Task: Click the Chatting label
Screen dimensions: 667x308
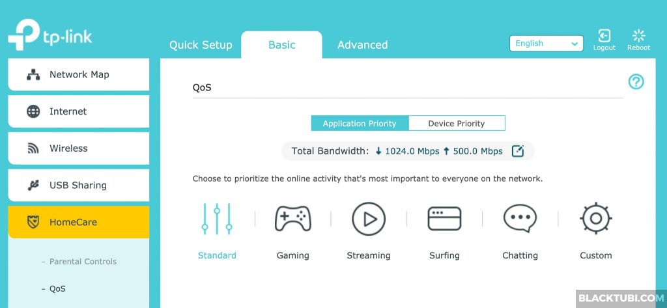Action: (x=520, y=256)
